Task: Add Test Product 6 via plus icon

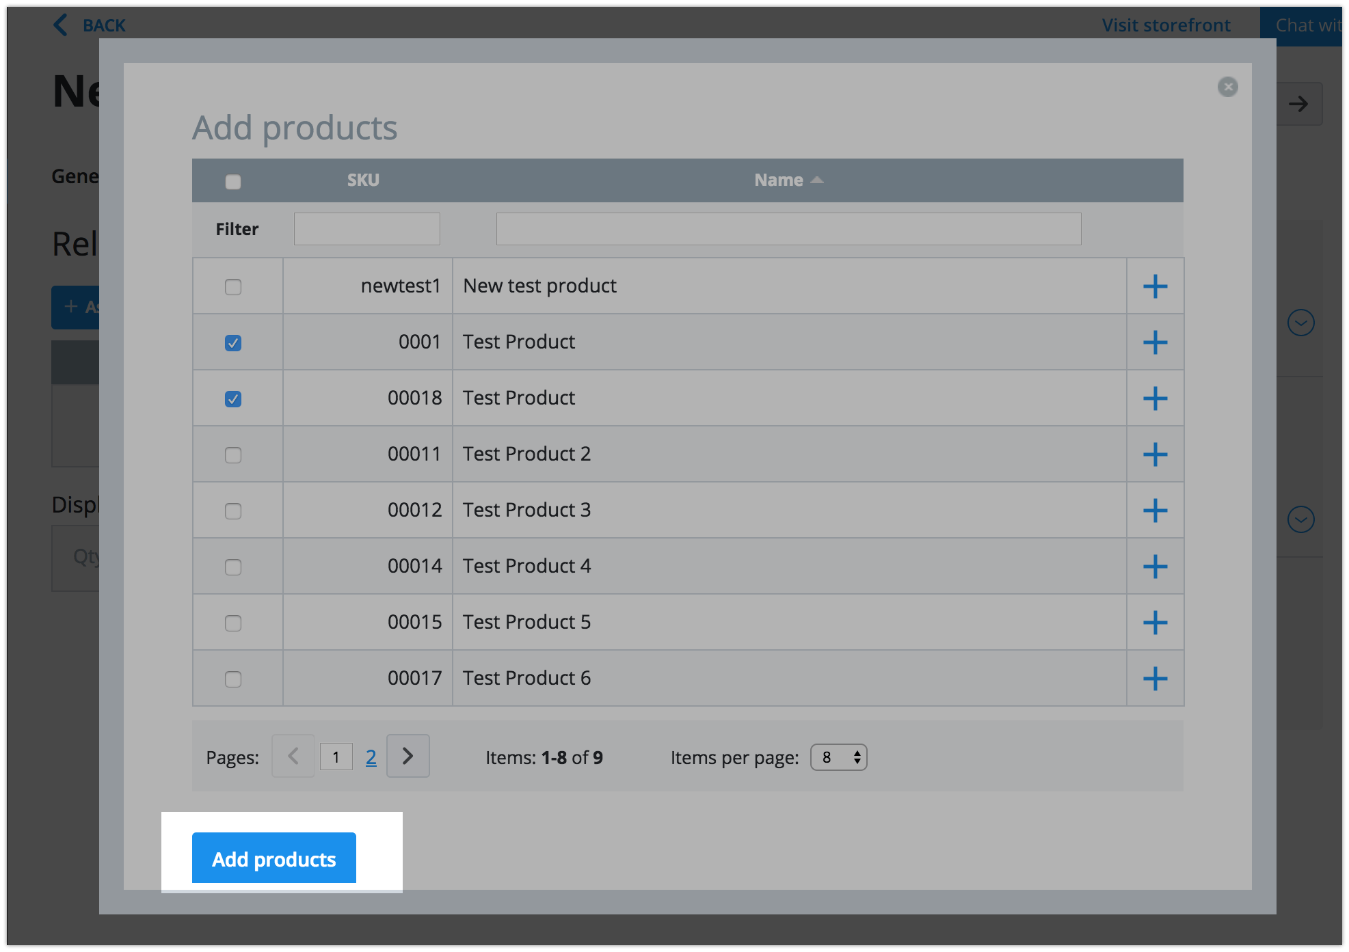Action: pos(1155,679)
